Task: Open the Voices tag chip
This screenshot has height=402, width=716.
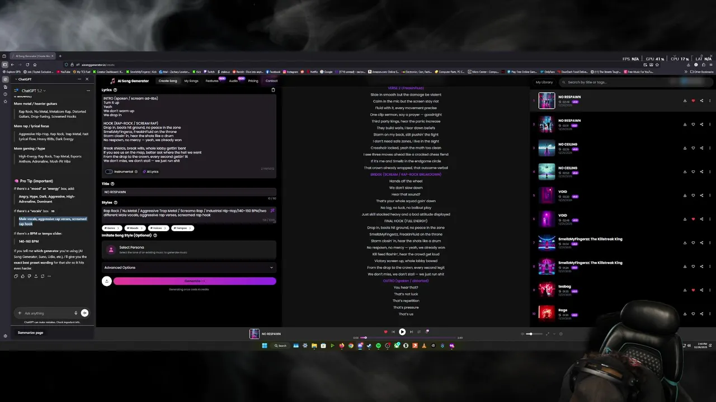Action: [158, 228]
